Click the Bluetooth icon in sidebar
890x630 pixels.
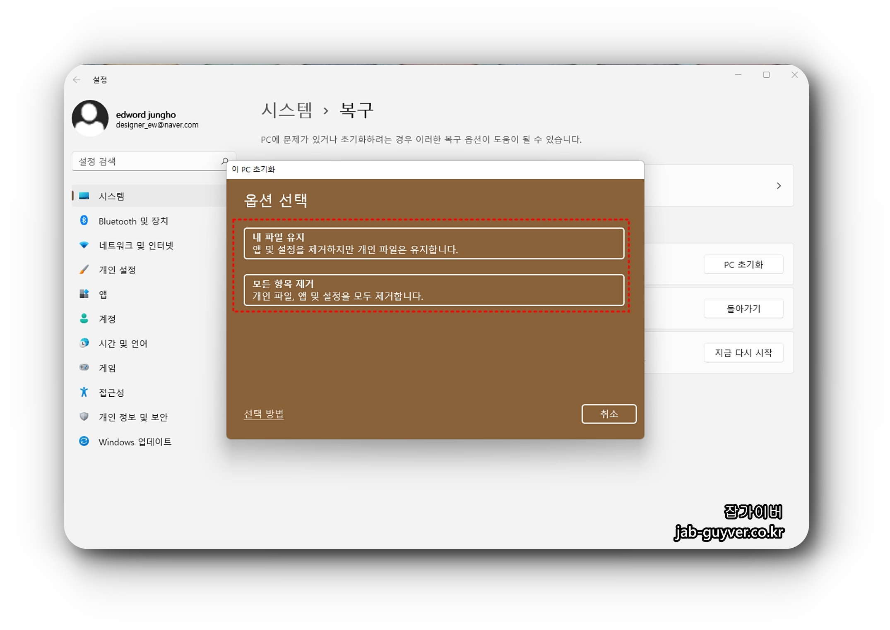click(84, 220)
